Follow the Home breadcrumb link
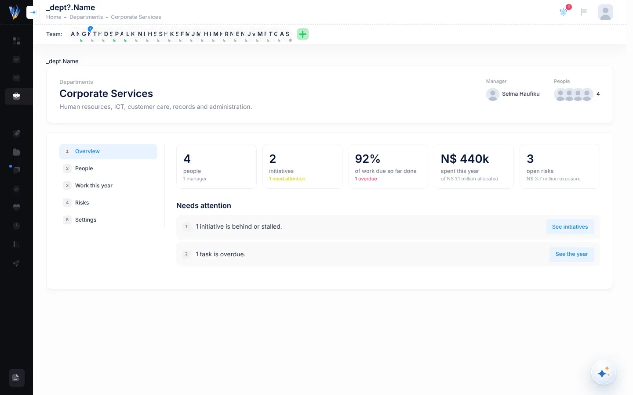Viewport: 633px width, 395px height. pos(54,17)
